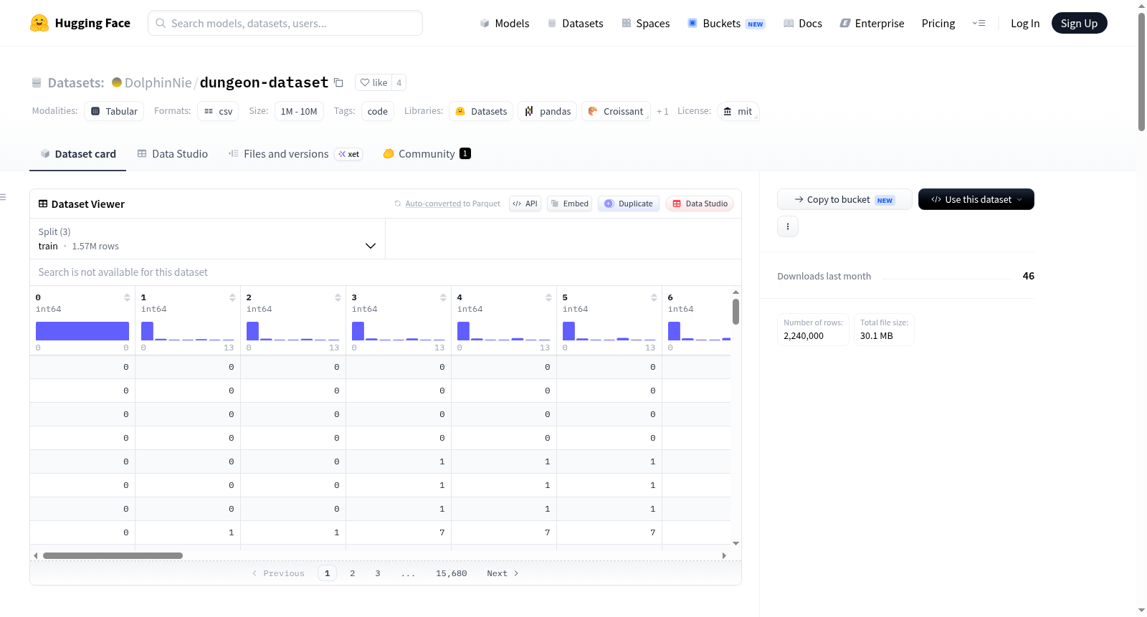Click the Embed icon button
Image resolution: width=1147 pixels, height=617 pixels.
[570, 204]
